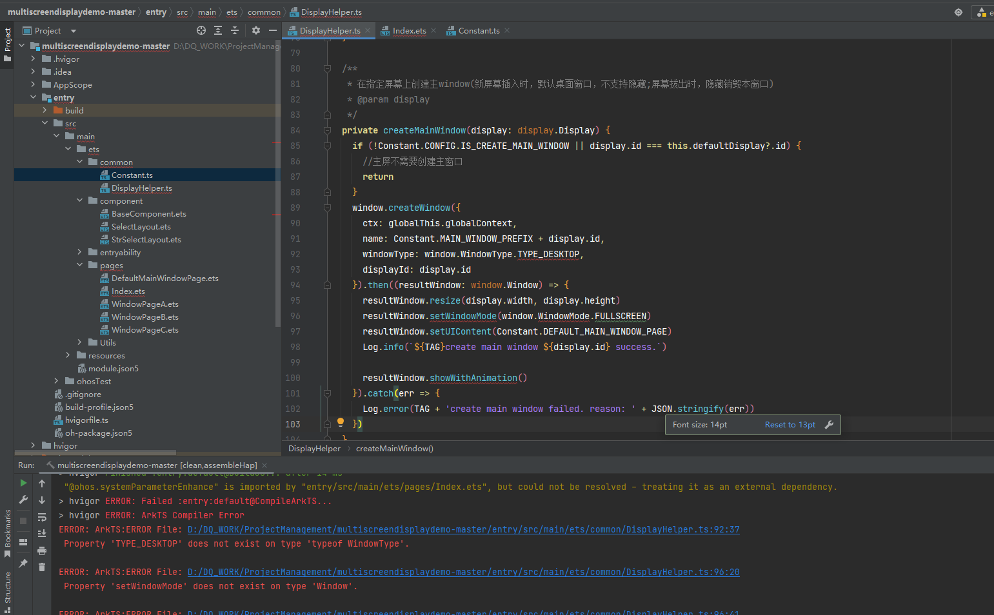Viewport: 994px width, 615px height.
Task: Click Project tree horizontal scrollbar
Action: click(x=95, y=452)
